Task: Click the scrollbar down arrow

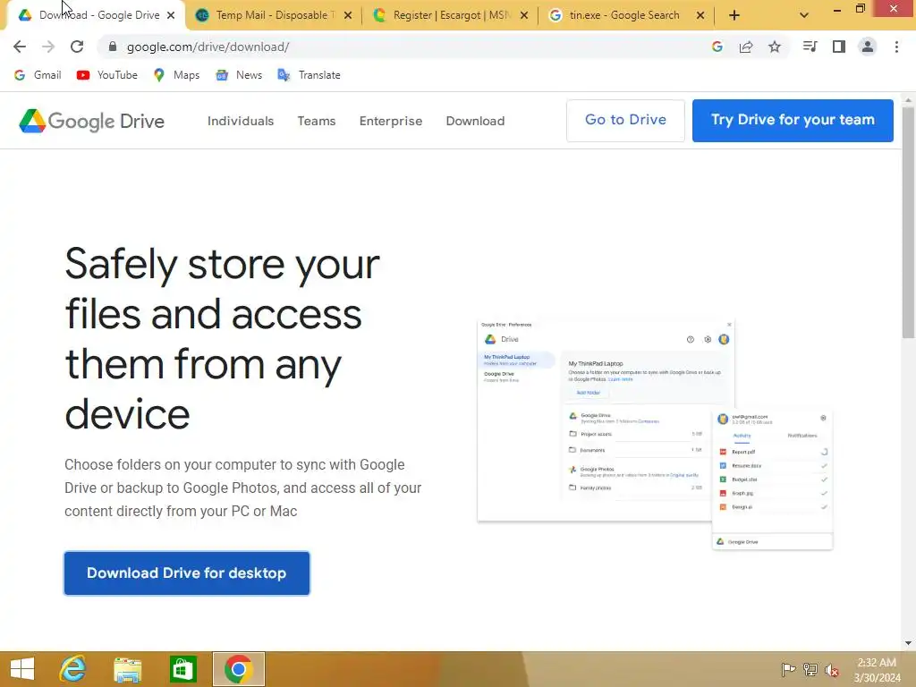Action: [x=908, y=643]
